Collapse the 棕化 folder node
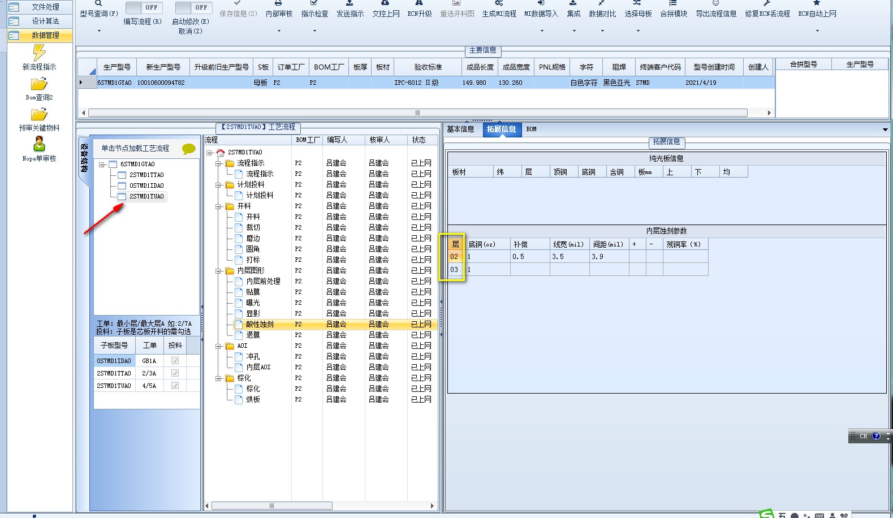Screen dimensions: 893x518 (218, 378)
